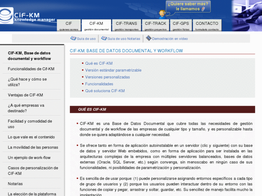Jump to Versiones personalizadas link
Viewport: 262px width, 196px height.
tap(107, 77)
